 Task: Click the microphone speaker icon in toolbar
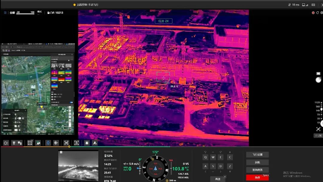point(13,143)
